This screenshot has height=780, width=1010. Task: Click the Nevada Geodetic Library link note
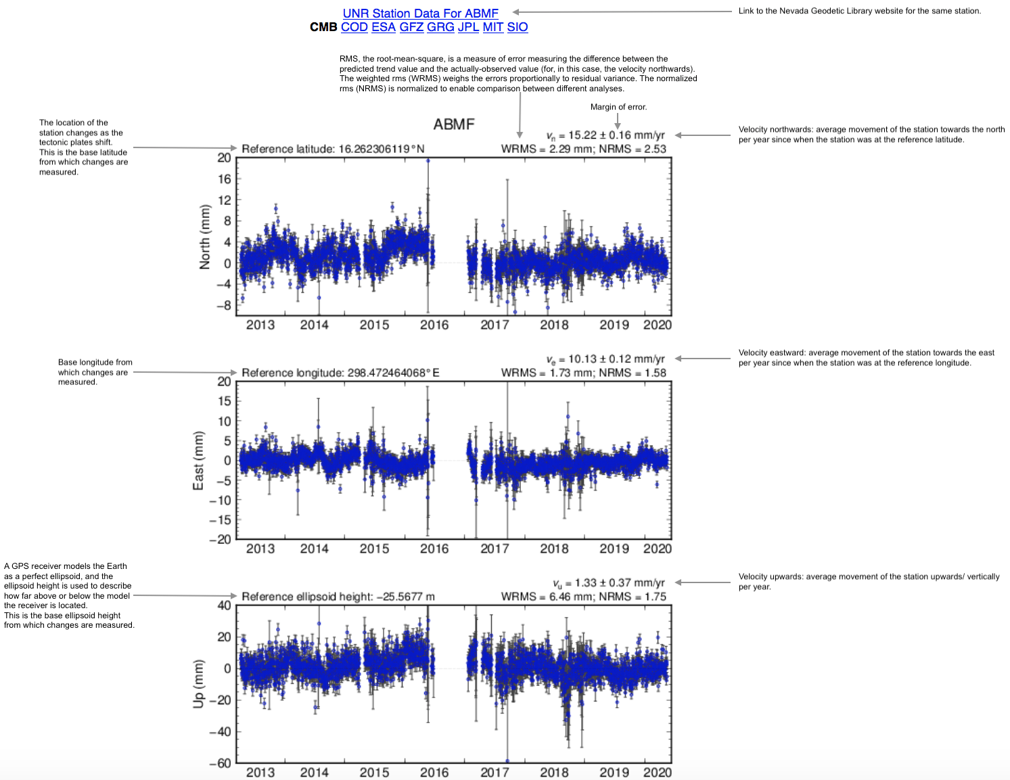pyautogui.click(x=860, y=11)
